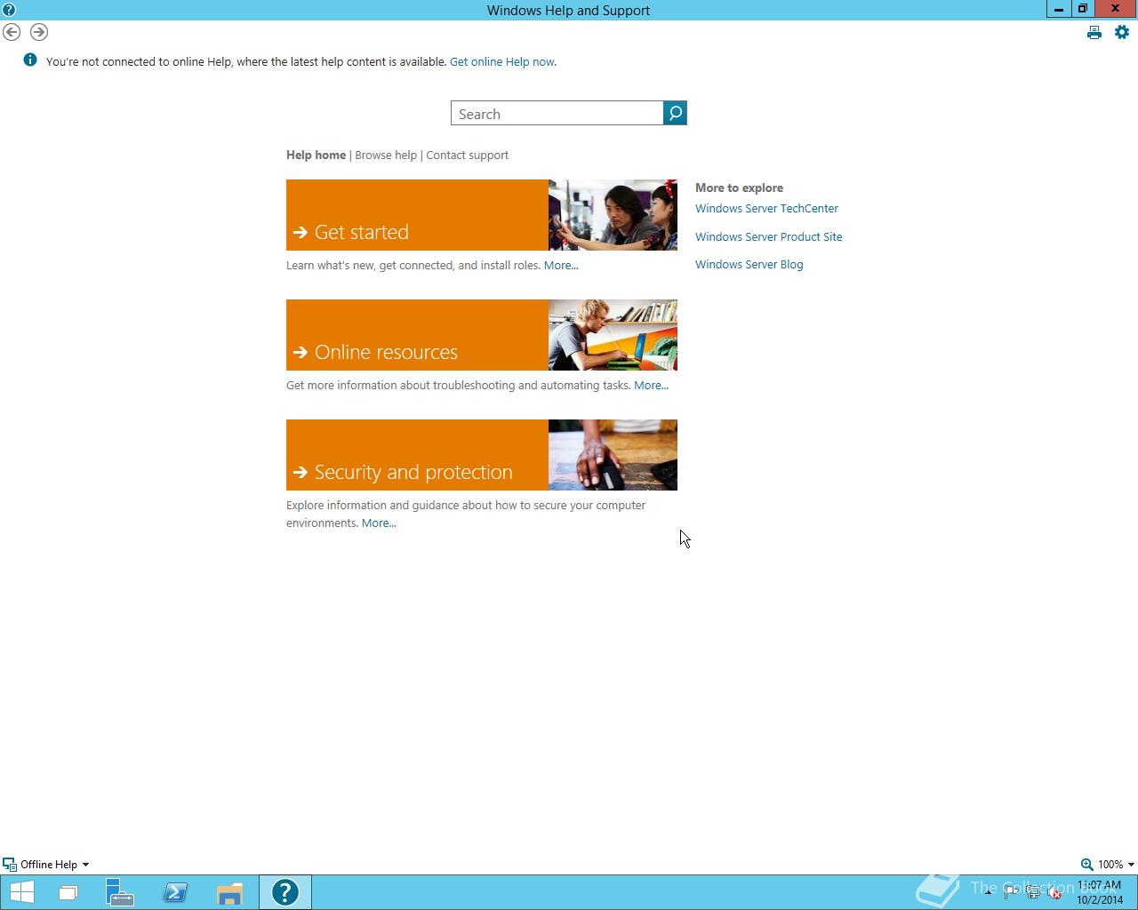This screenshot has height=910, width=1138.
Task: Go forward using the forward arrow
Action: [x=39, y=32]
